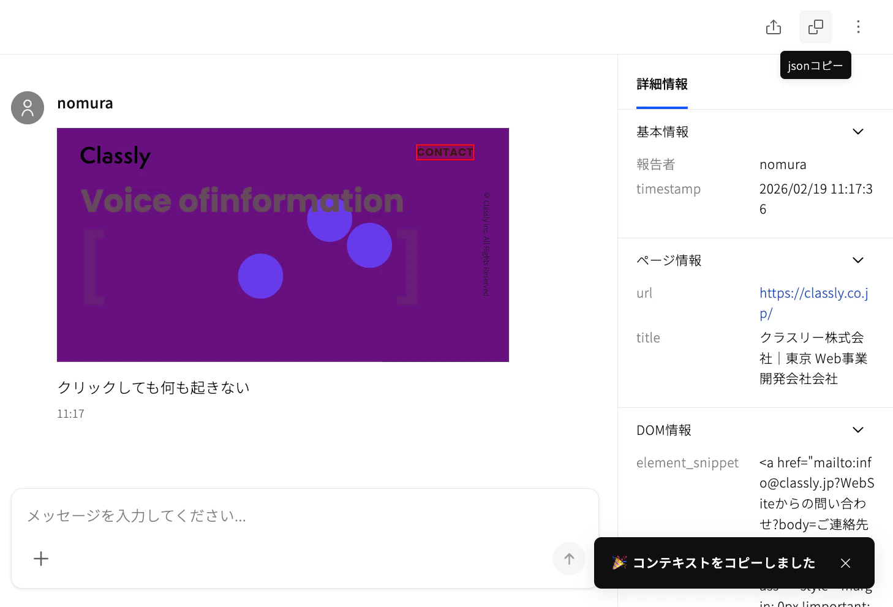This screenshot has width=893, height=607.
Task: Click the message time 11:17
Action: point(70,414)
